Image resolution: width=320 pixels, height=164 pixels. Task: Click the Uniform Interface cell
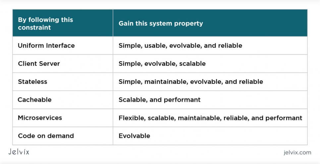click(x=63, y=45)
